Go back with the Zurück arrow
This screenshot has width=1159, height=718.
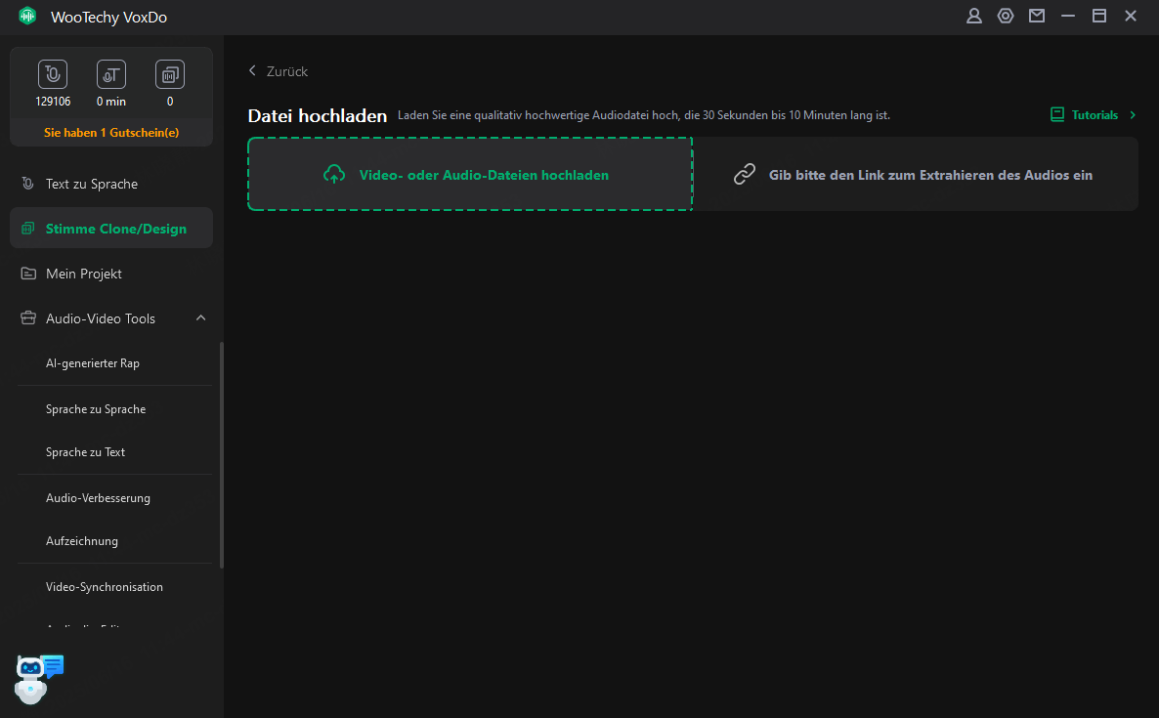point(253,71)
